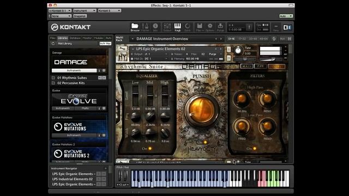Switch to the Database browser tab
The height and width of the screenshot is (196, 349).
pos(75,38)
